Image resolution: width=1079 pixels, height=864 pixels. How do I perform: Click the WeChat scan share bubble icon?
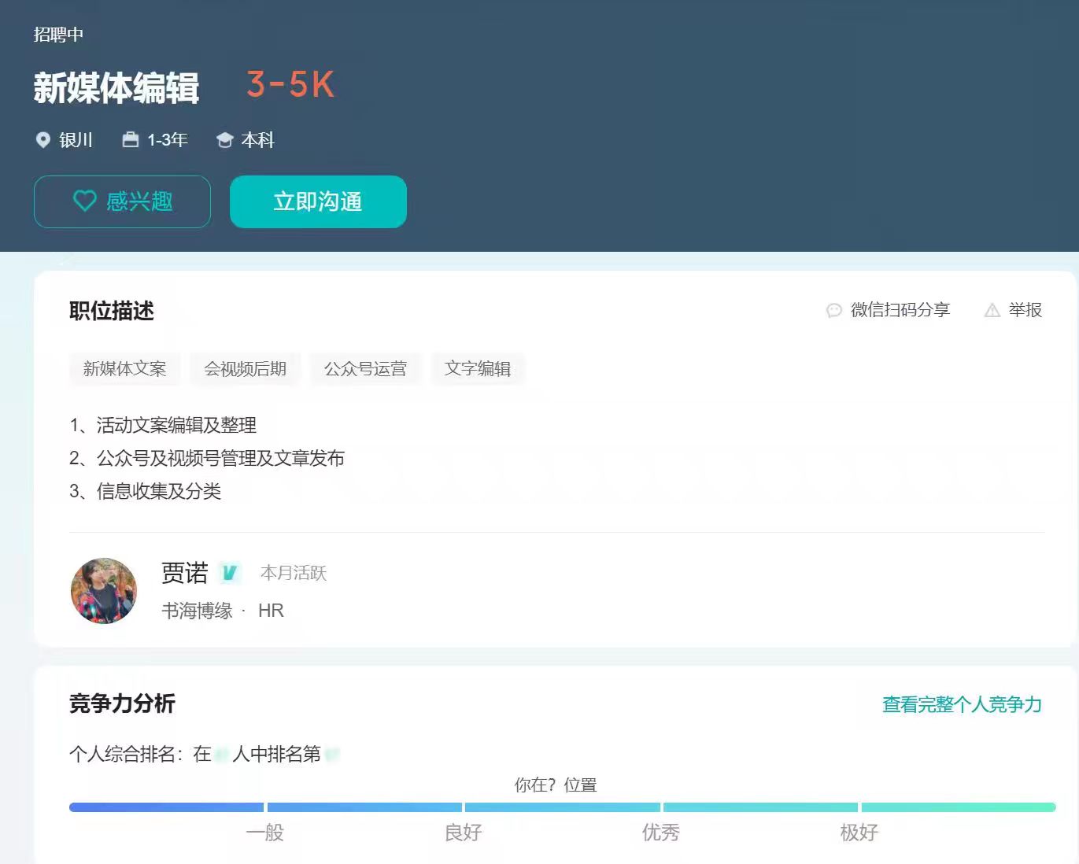coord(833,311)
